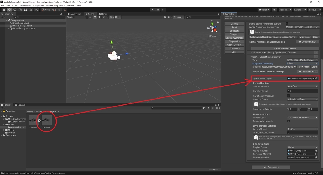Open Hierarchy create plus menu
This screenshot has width=323, height=175.
tap(3, 17)
